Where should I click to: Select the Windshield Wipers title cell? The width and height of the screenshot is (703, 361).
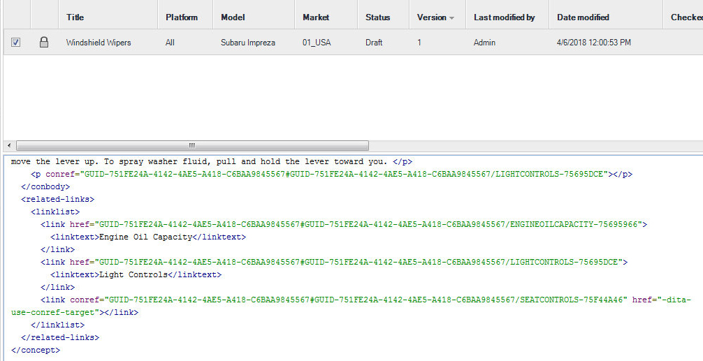click(99, 43)
